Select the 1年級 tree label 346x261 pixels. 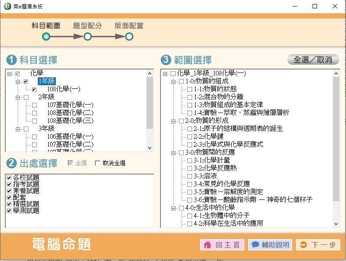(47, 81)
